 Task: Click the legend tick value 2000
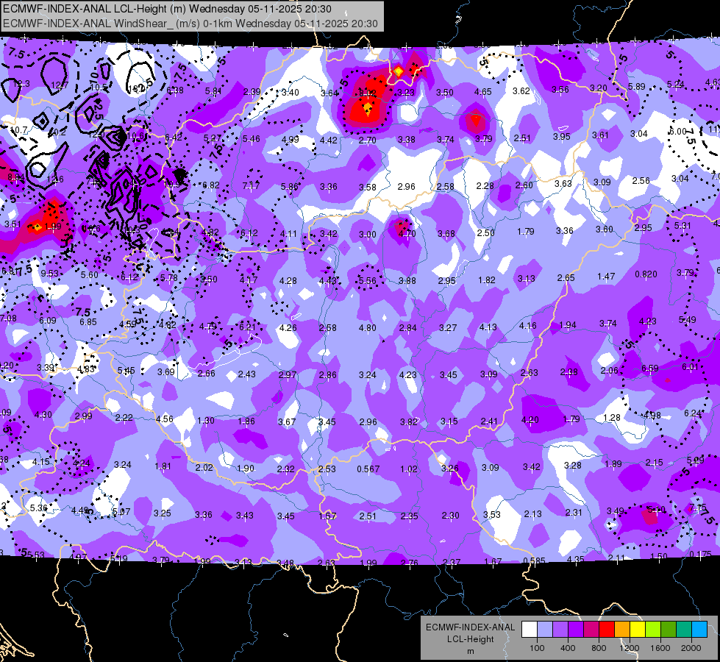[x=691, y=648]
